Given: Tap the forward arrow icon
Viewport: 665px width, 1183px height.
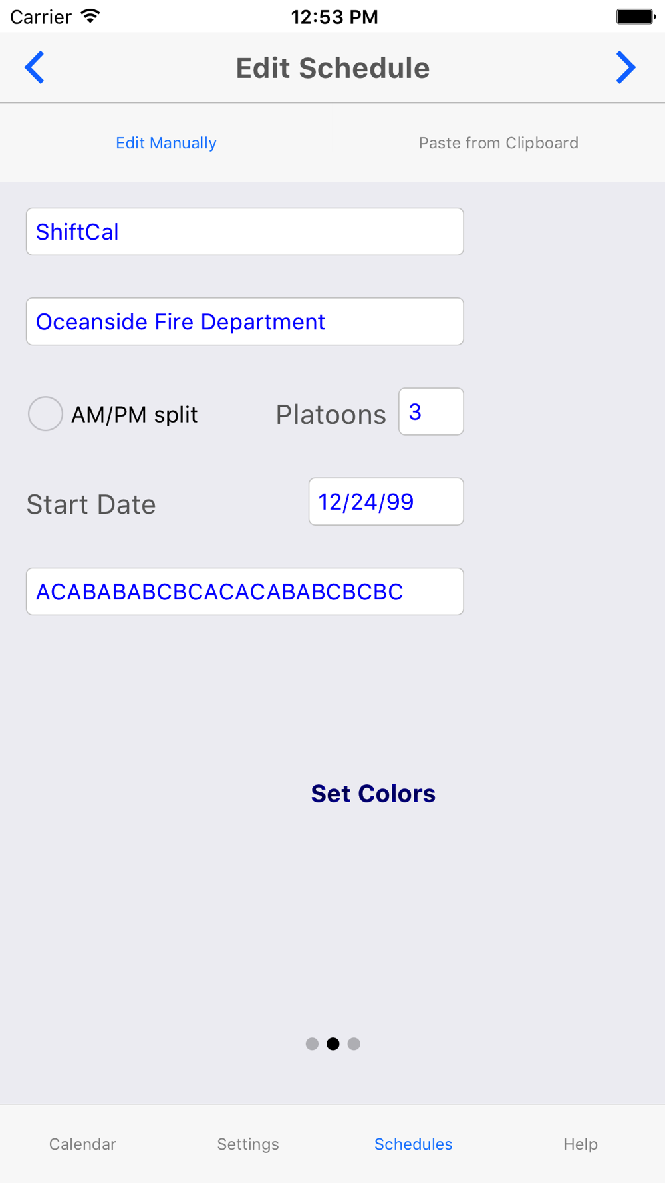Looking at the screenshot, I should point(625,67).
